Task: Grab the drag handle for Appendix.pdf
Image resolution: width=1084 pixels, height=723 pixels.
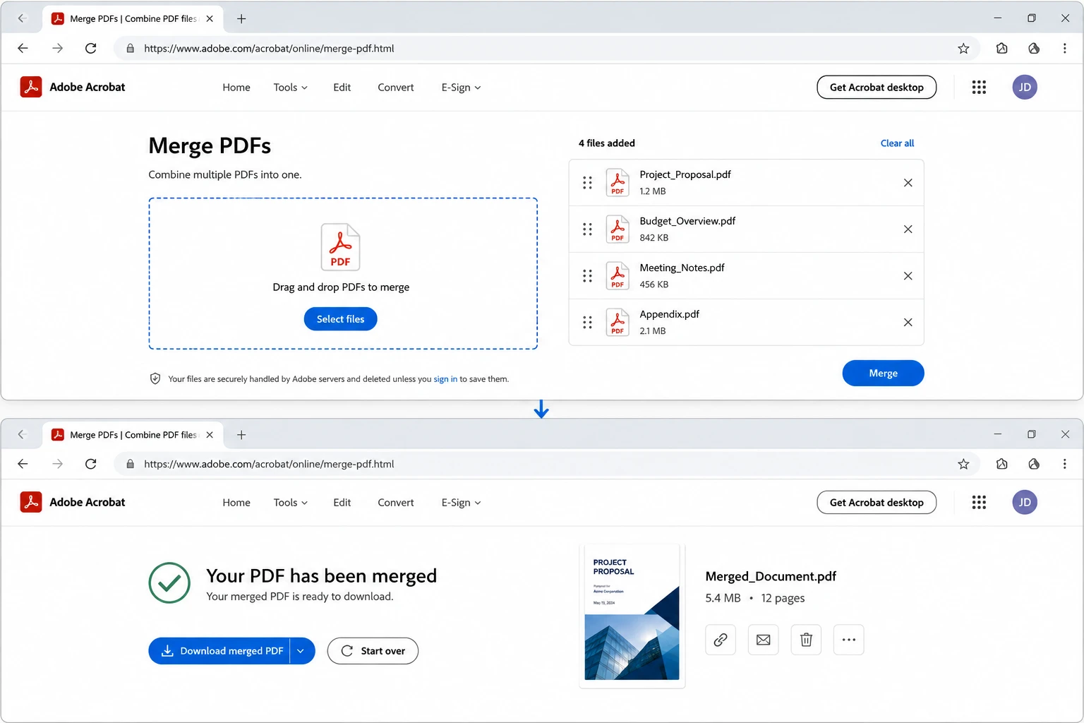Action: 587,323
